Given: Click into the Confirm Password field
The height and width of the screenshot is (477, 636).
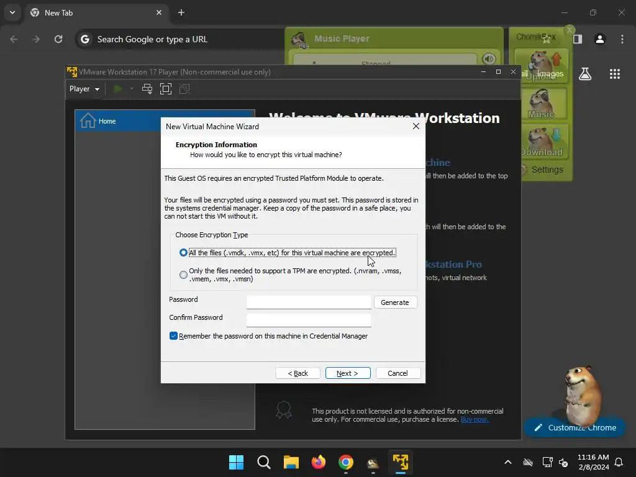Looking at the screenshot, I should coord(309,320).
